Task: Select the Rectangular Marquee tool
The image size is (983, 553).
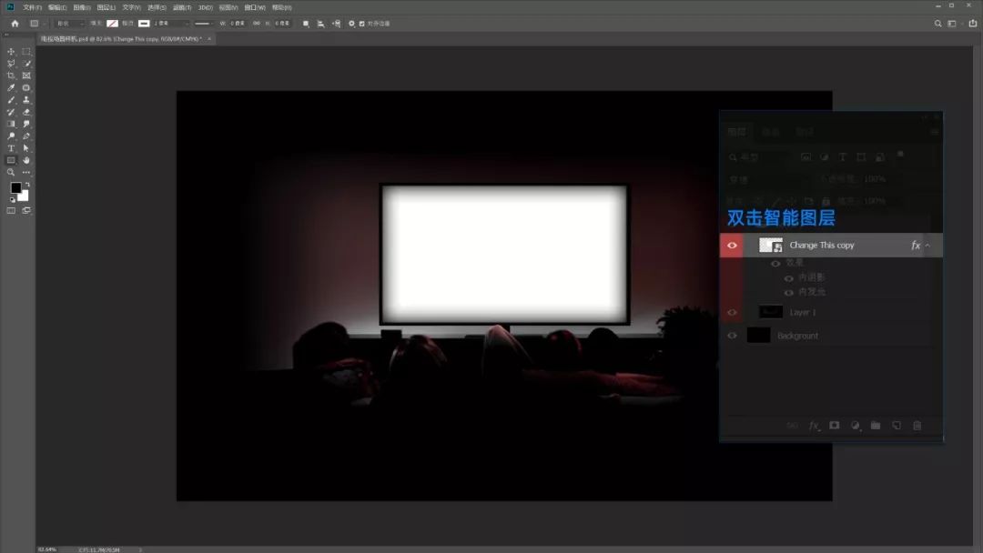Action: click(26, 51)
